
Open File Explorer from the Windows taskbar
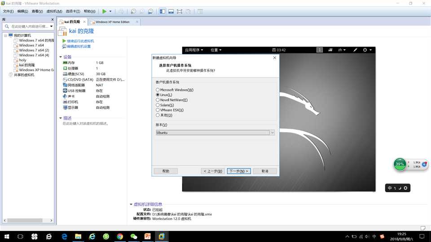click(78, 236)
